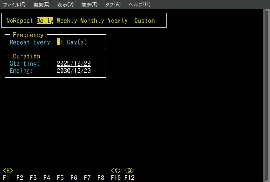Viewport: 270px width, 182px height.
Task: Select the highlighted Daily recurrence option
Action: tap(45, 21)
